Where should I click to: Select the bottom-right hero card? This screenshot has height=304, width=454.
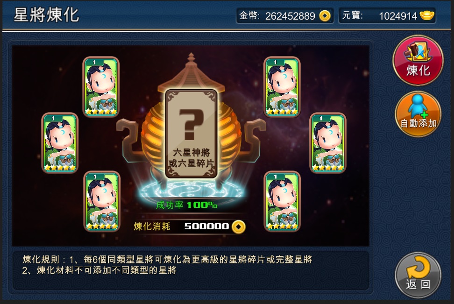pos(282,202)
